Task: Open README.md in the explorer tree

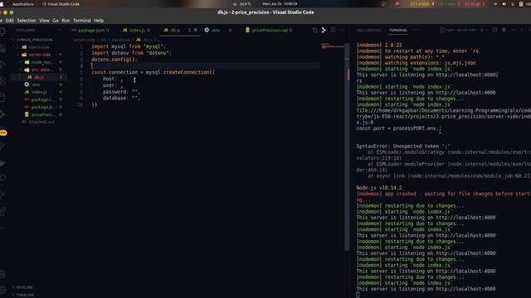Action: pos(41,122)
